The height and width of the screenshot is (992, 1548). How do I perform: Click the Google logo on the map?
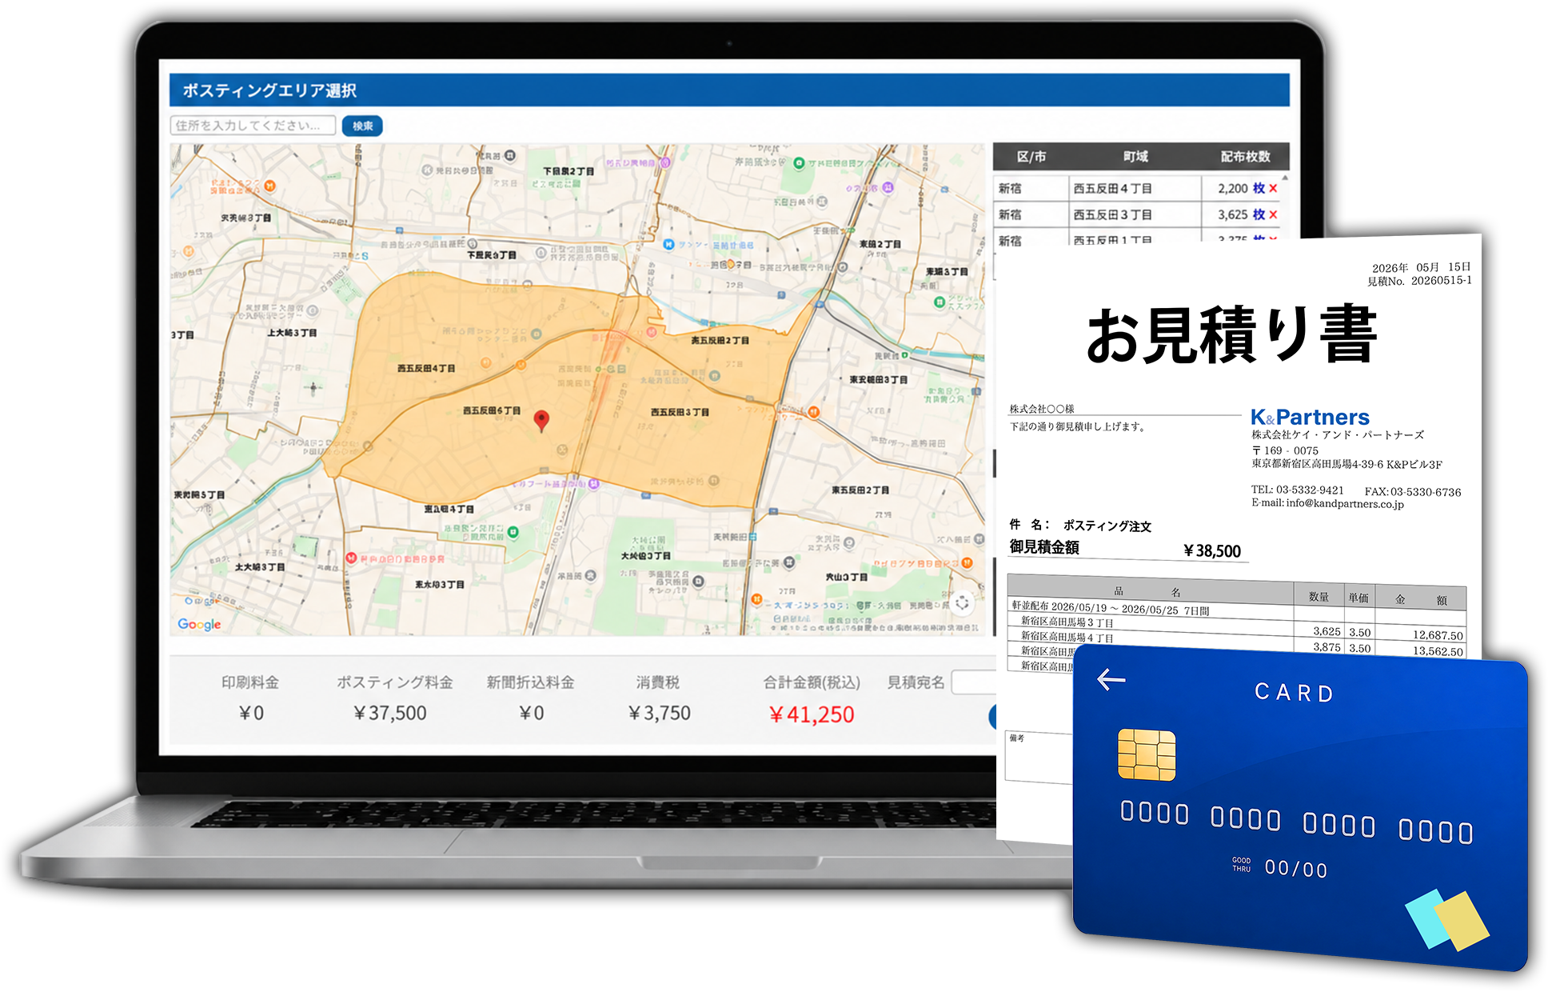click(199, 624)
